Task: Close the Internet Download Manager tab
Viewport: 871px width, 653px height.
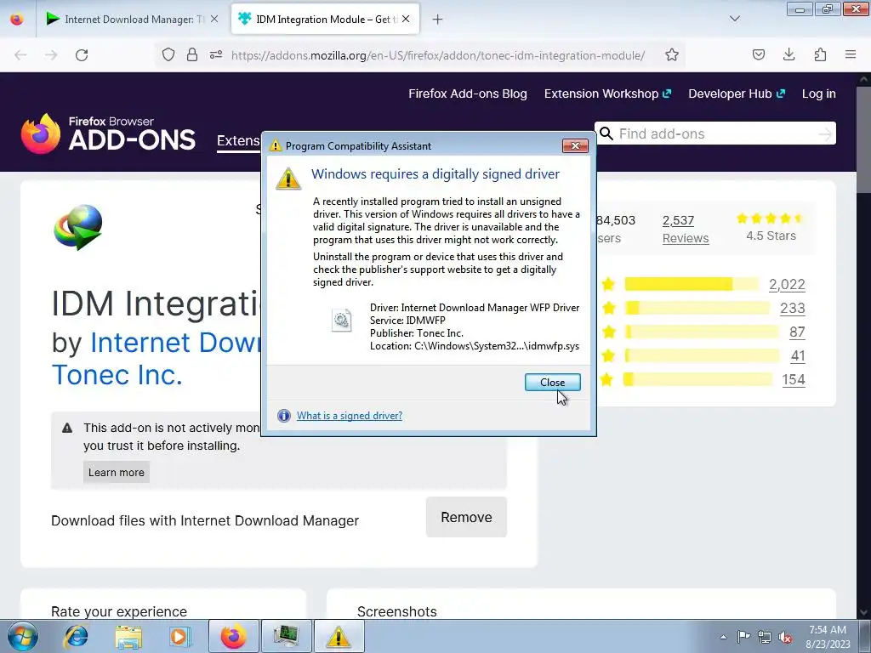Action: (214, 19)
